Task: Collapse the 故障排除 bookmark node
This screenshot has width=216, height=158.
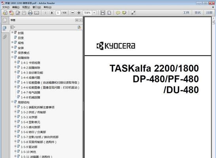Action: coord(12,57)
